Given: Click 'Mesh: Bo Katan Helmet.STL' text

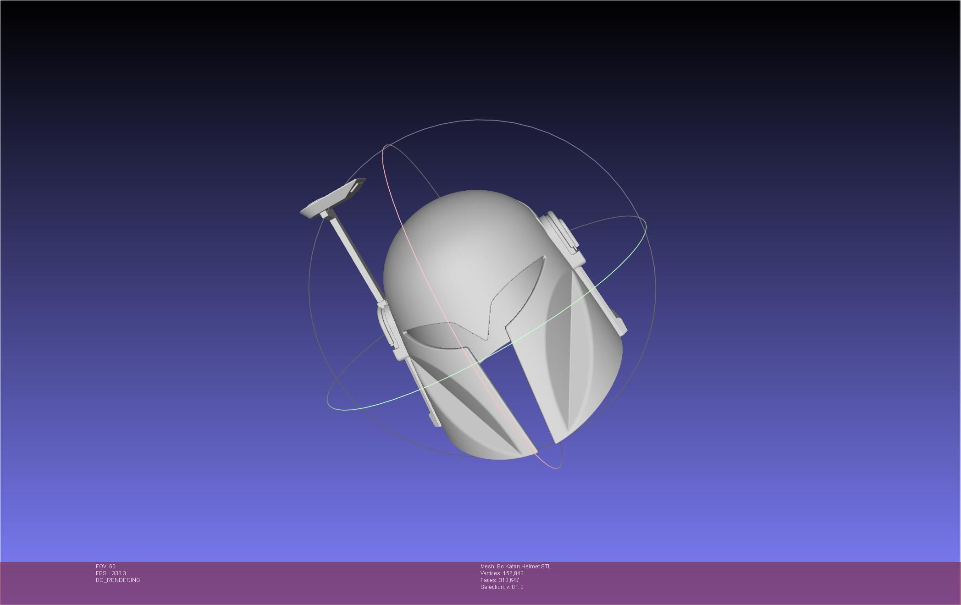Looking at the screenshot, I should [516, 566].
